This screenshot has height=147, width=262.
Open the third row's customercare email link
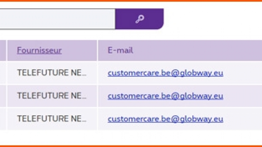coord(165,119)
